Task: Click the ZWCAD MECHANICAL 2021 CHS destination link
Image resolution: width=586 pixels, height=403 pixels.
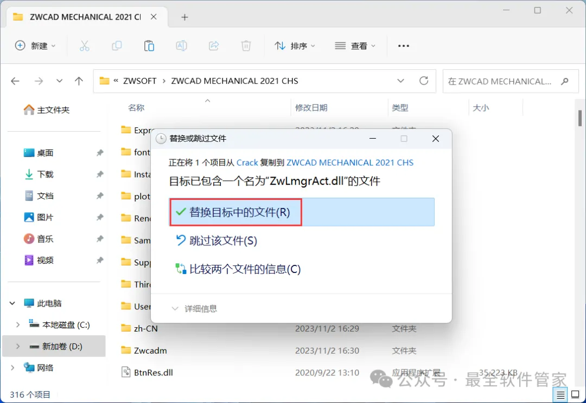Action: point(350,162)
